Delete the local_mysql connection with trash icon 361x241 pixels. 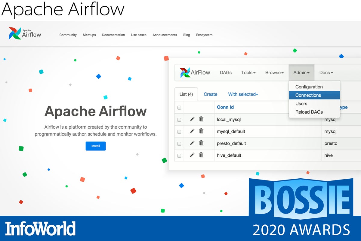coord(201,119)
